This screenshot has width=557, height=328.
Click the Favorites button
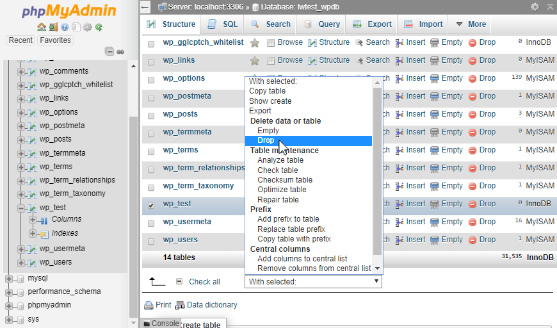pyautogui.click(x=55, y=40)
